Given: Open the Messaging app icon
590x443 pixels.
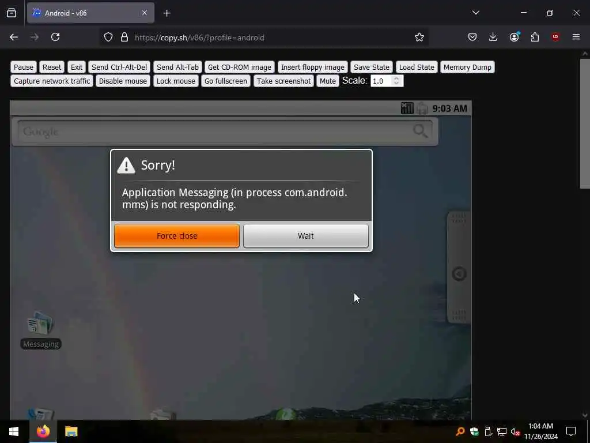Looking at the screenshot, I should (40, 330).
